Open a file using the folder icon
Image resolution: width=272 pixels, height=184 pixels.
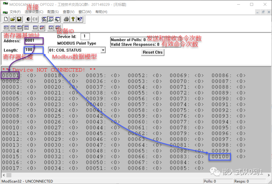[12, 19]
